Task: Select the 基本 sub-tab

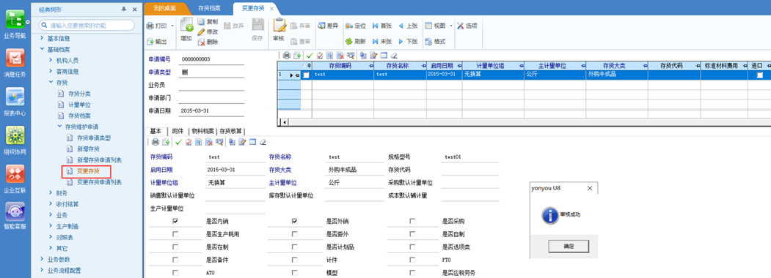Action: 156,131
